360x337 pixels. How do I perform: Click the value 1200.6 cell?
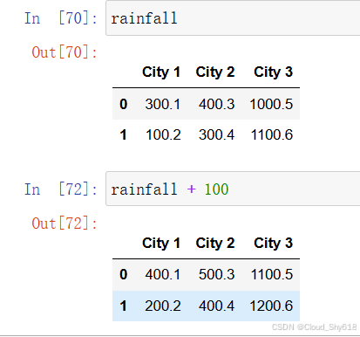click(x=271, y=306)
